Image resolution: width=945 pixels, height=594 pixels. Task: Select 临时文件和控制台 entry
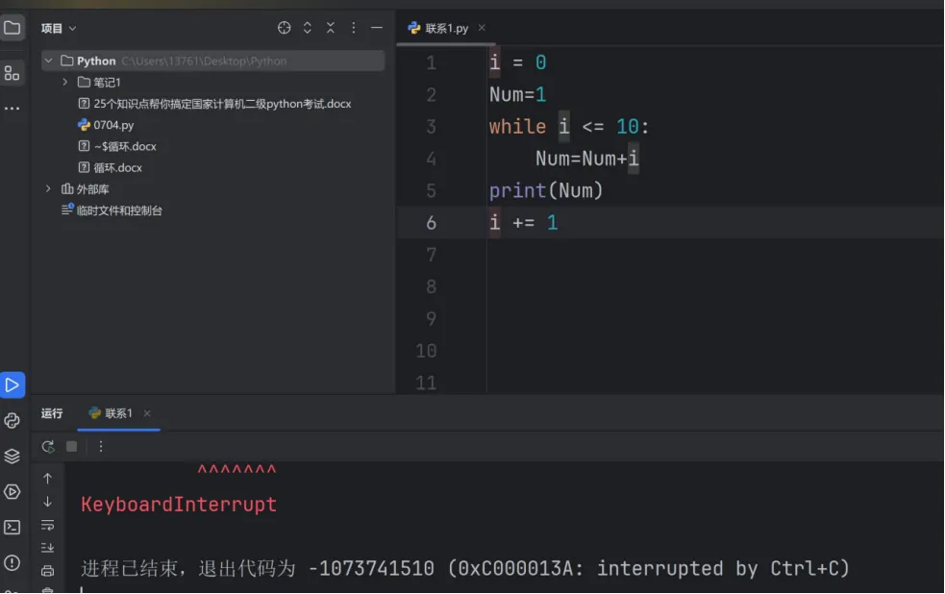(112, 210)
